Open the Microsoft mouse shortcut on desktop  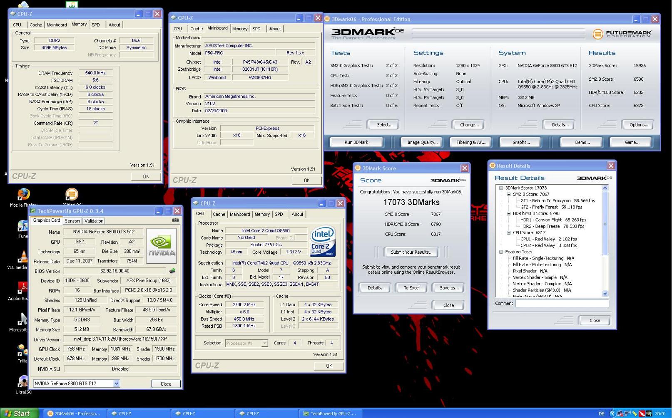point(22,319)
